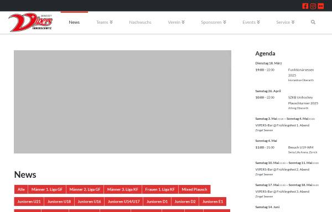
Task: Open the Flickr gallery icon
Action: (x=321, y=6)
